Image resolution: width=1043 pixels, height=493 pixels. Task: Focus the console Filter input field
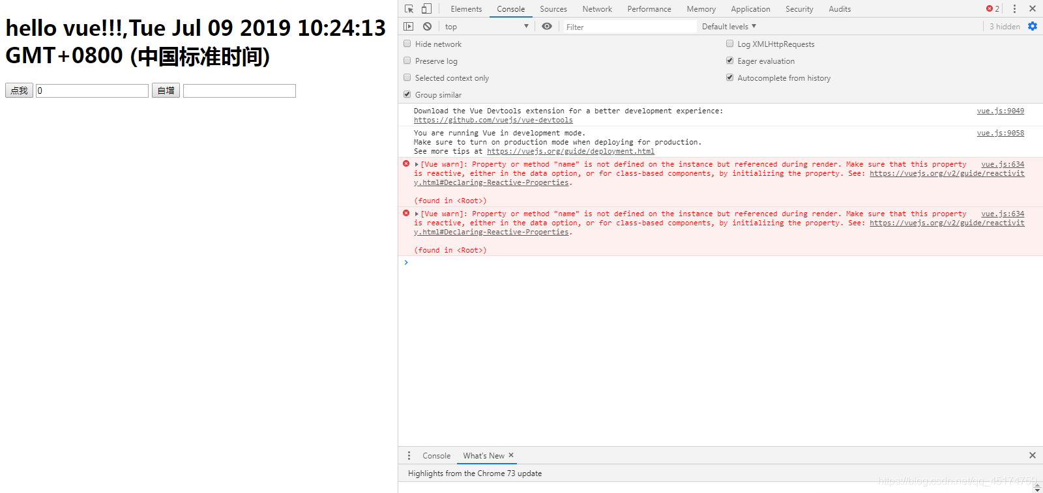630,27
